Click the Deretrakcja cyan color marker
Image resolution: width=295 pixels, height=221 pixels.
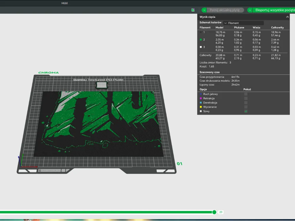[x=201, y=103]
